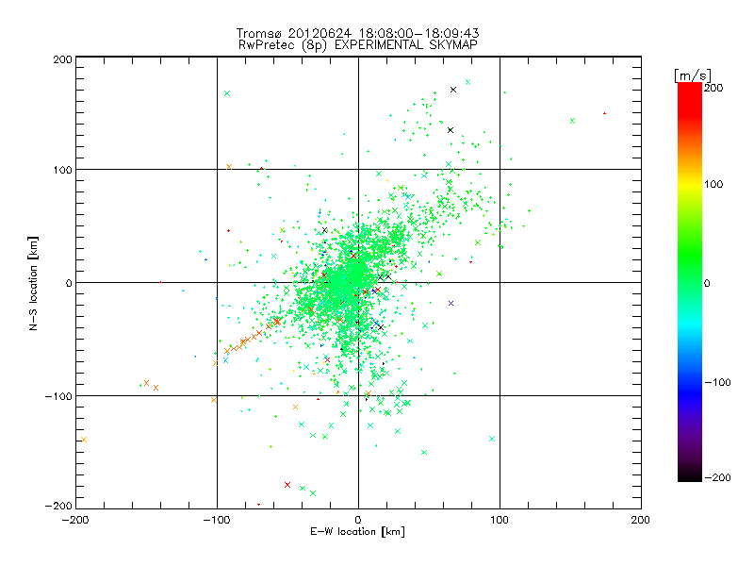Click the plot title "Tromsø 20120624 18:08:00-18:09:43"
The image size is (754, 566).
coord(357,33)
